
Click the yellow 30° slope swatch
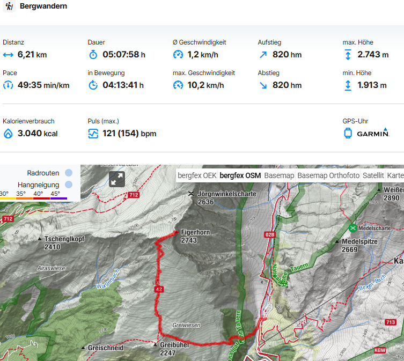click(x=8, y=198)
